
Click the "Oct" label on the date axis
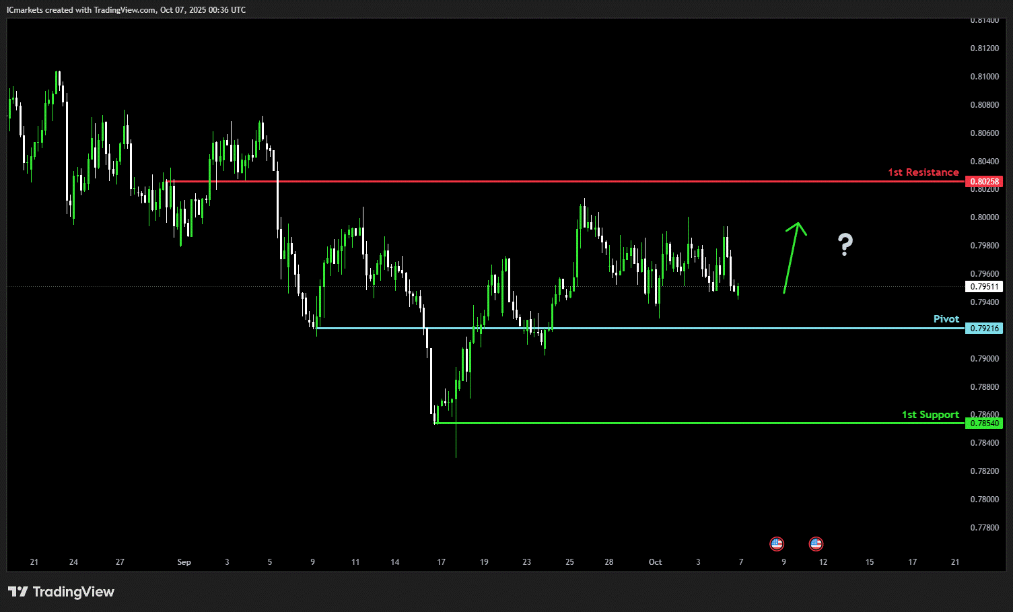point(655,562)
